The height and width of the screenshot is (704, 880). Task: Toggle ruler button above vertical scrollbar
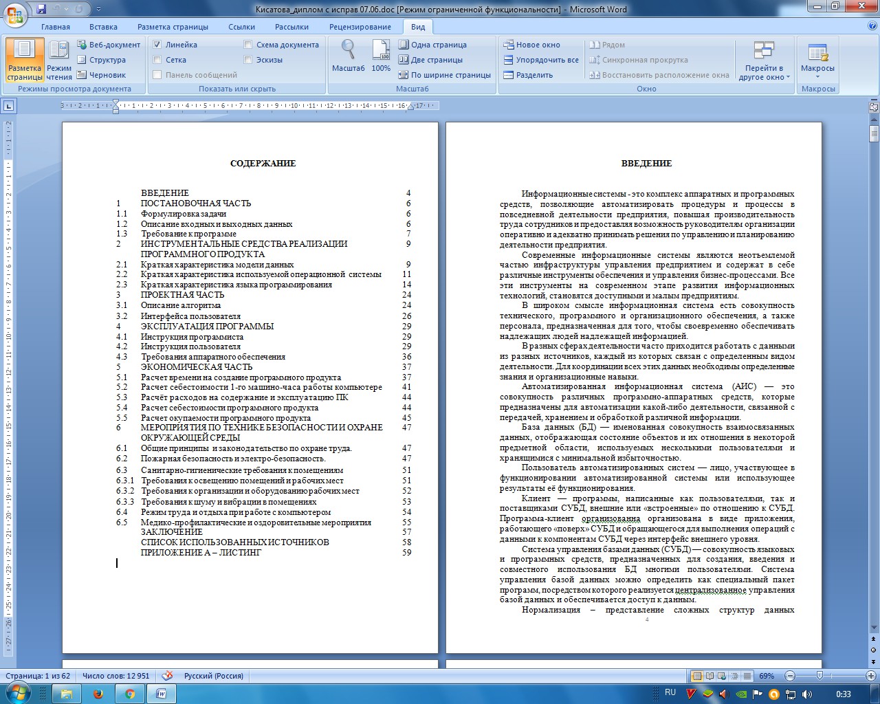(x=874, y=107)
